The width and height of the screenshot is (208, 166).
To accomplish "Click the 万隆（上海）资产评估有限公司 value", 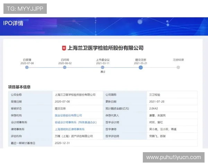I will 74,136.
